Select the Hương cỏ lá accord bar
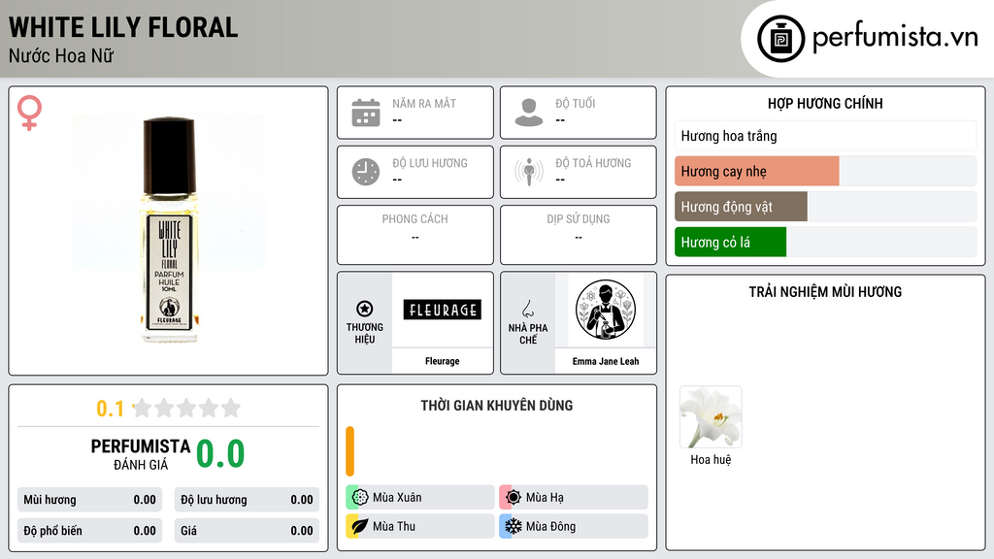 pyautogui.click(x=825, y=242)
